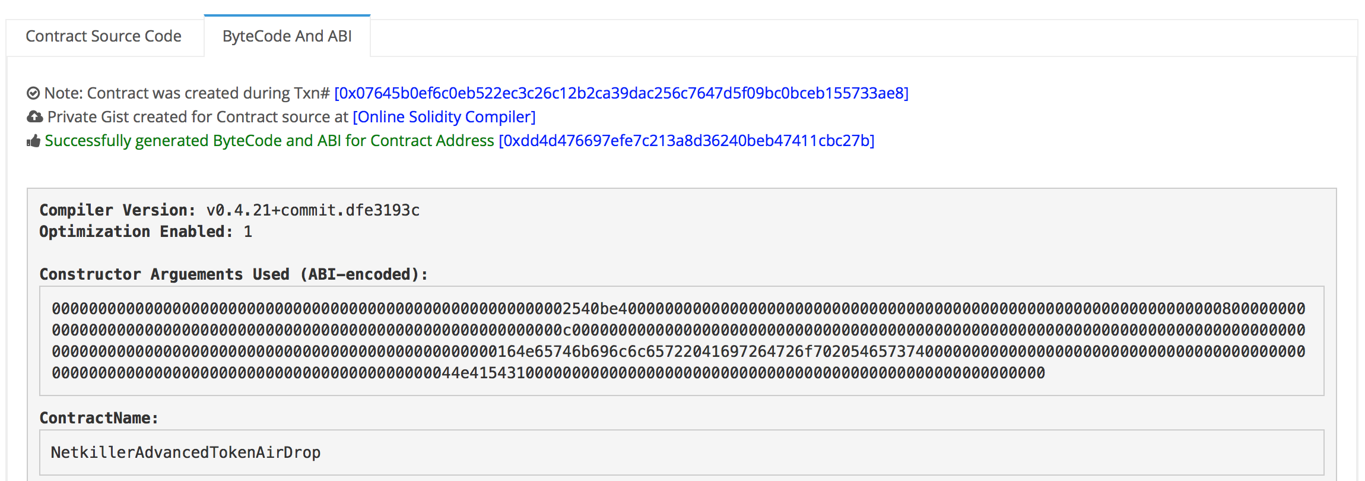Viewport: 1365px width, 481px height.
Task: Open the contract address 0xdd4d… link
Action: pyautogui.click(x=686, y=141)
